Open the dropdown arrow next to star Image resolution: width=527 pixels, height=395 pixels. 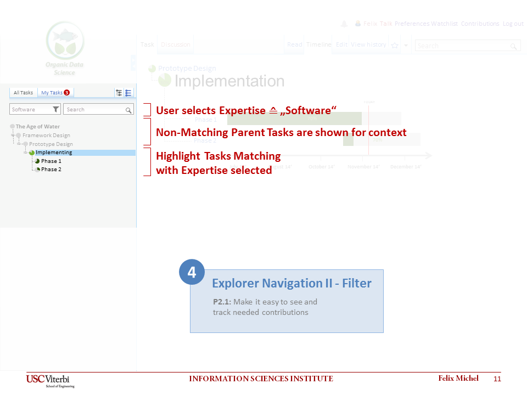(x=406, y=46)
